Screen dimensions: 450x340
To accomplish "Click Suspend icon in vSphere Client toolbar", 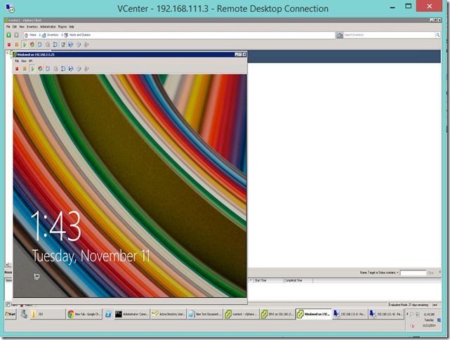I will tap(17, 44).
